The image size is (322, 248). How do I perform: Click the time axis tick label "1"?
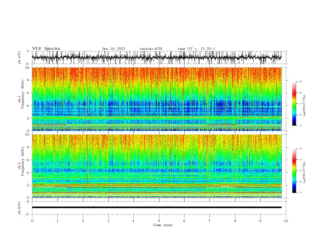tap(57, 221)
